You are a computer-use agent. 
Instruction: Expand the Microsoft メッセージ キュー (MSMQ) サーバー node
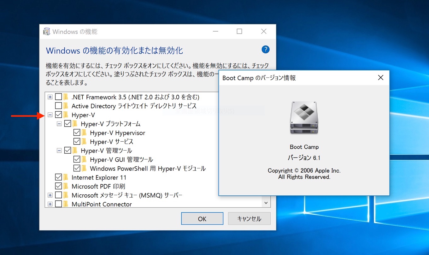pyautogui.click(x=50, y=195)
